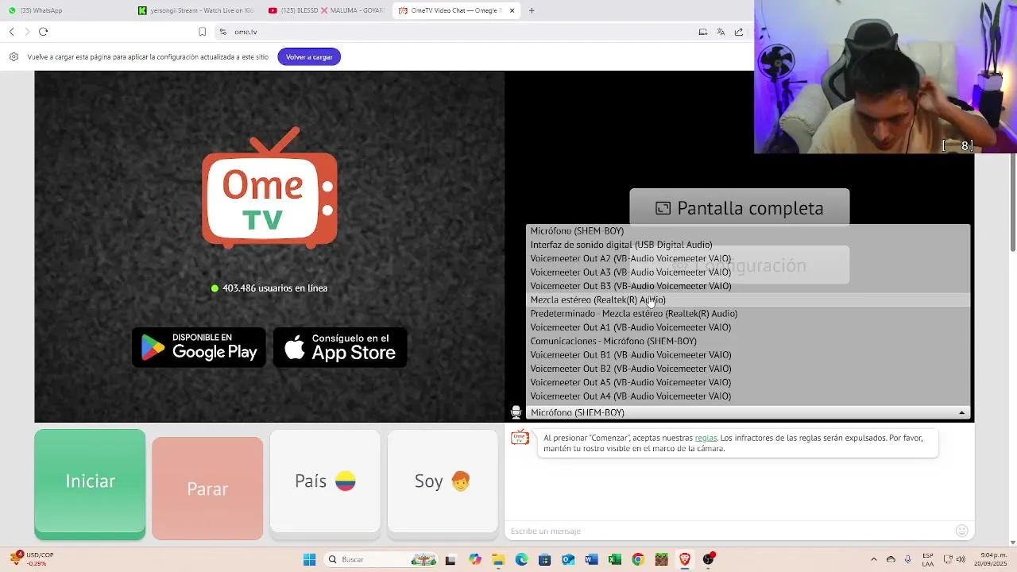Open Excel from the taskbar
1017x572 pixels.
pos(614,559)
